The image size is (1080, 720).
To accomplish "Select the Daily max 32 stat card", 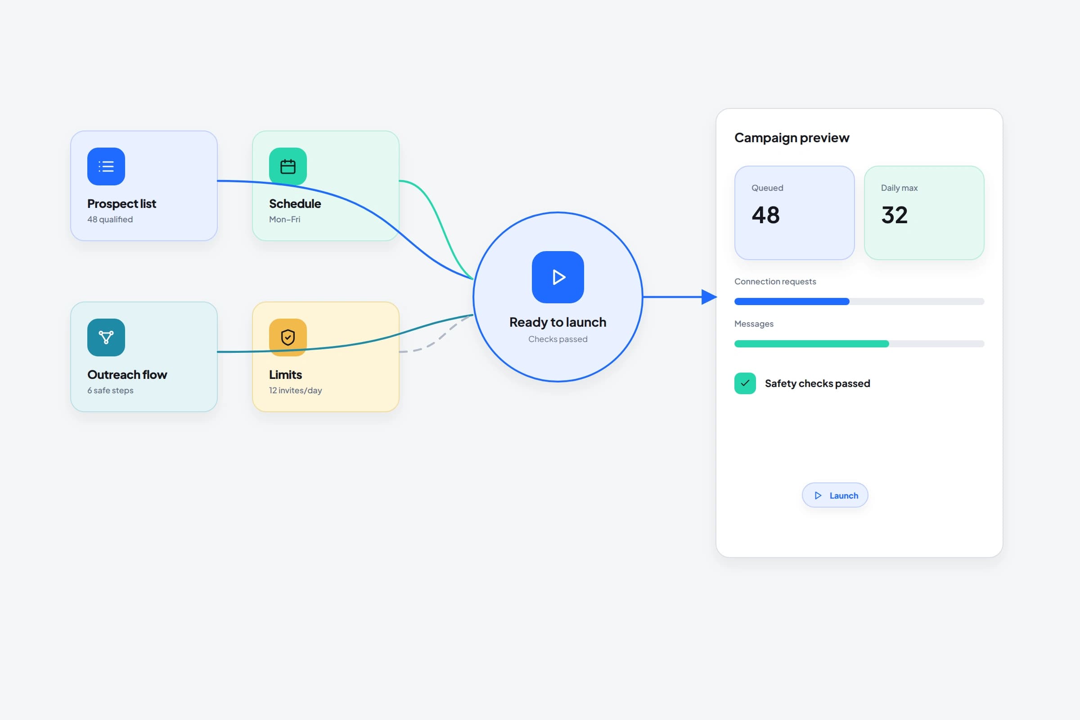I will [x=924, y=213].
